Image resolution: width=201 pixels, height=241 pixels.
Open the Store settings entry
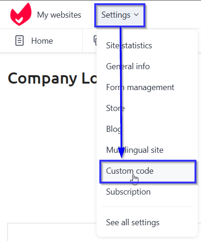pos(115,108)
